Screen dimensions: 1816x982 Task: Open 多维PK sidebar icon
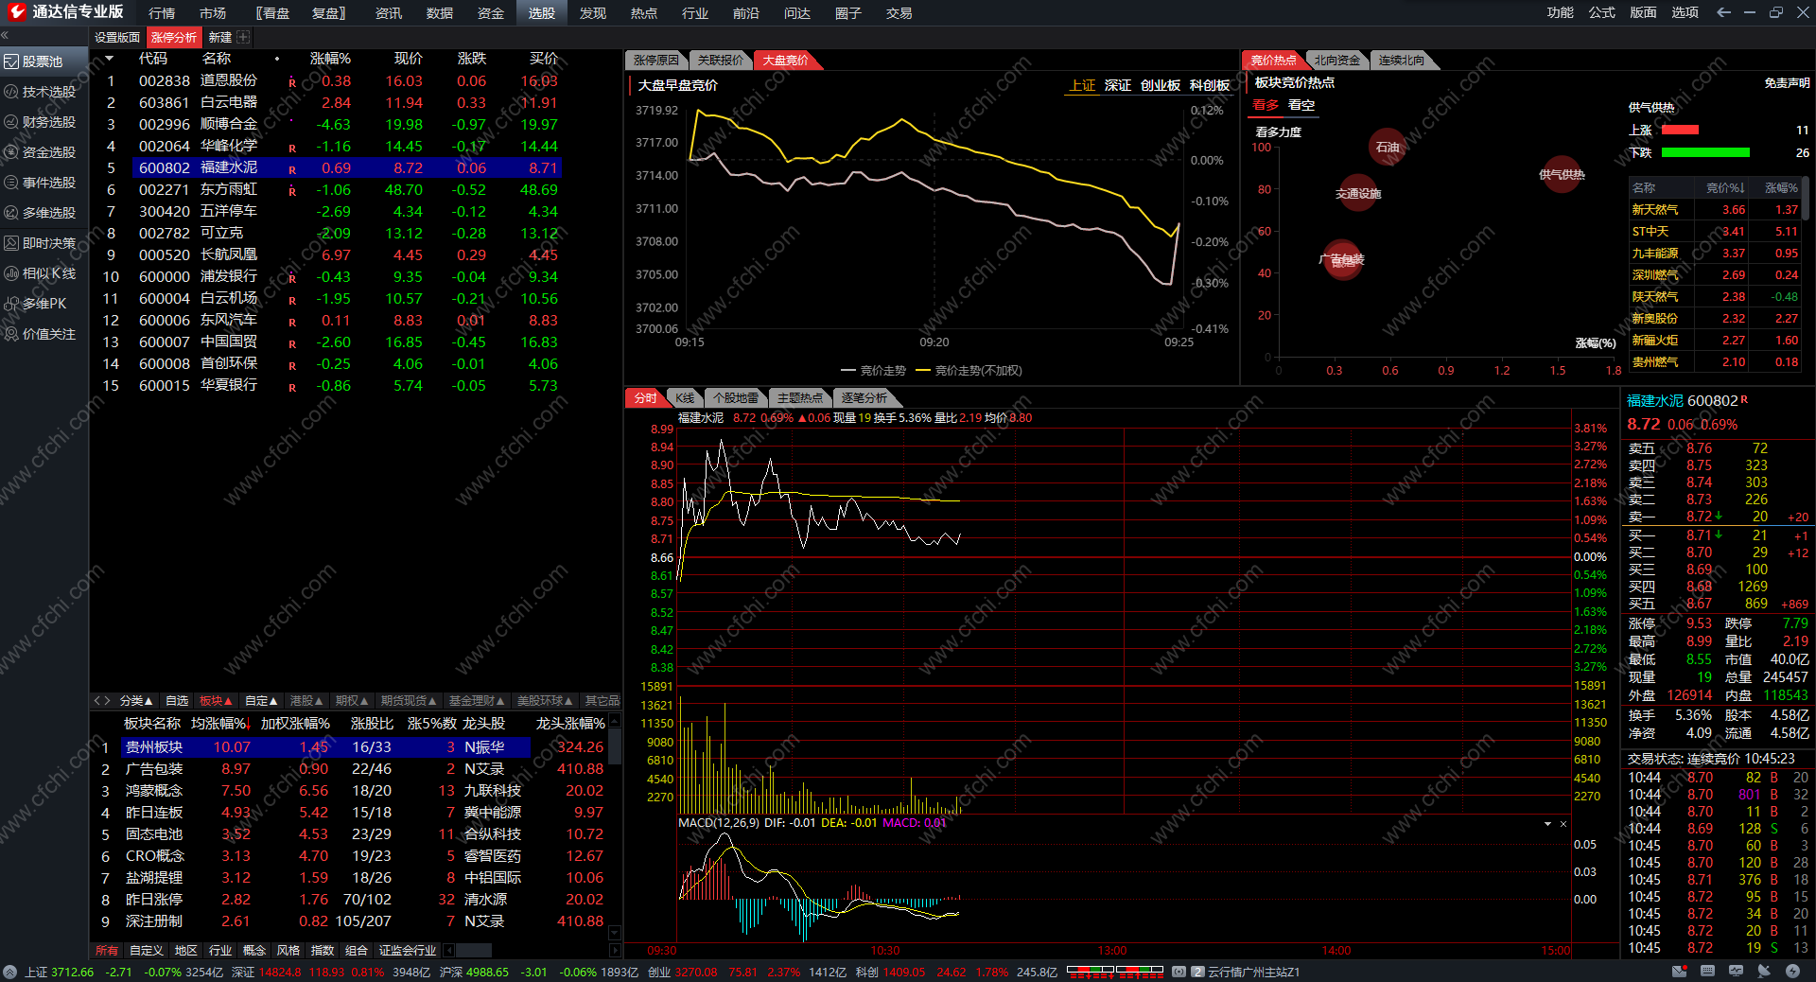point(11,304)
